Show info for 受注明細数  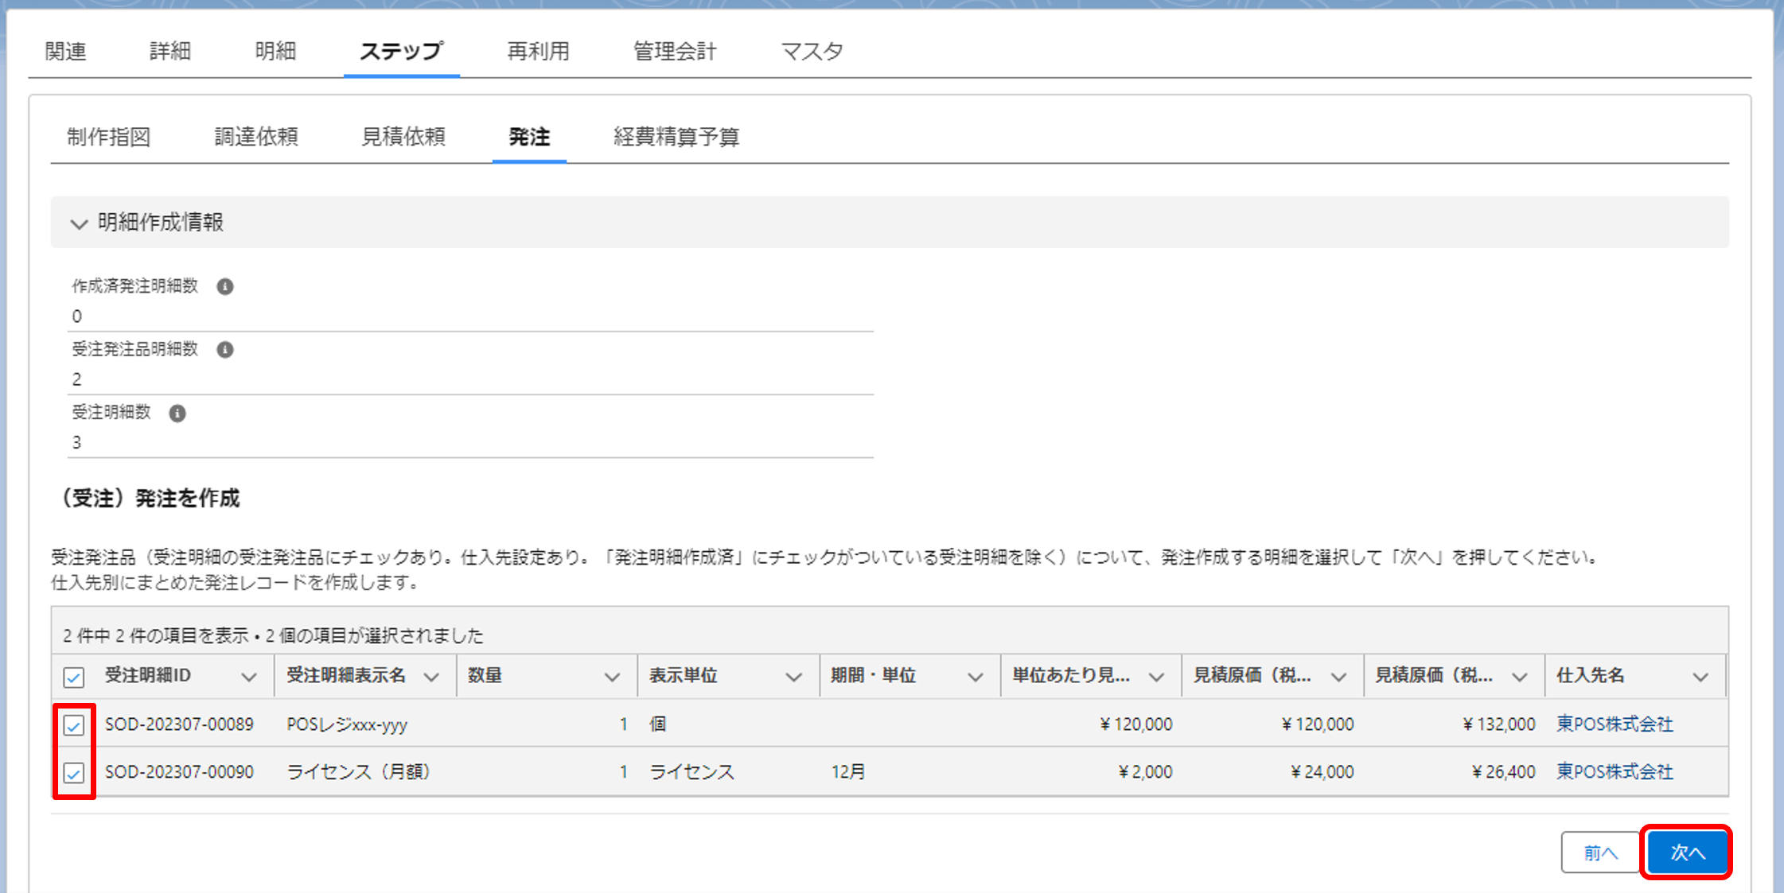point(177,413)
